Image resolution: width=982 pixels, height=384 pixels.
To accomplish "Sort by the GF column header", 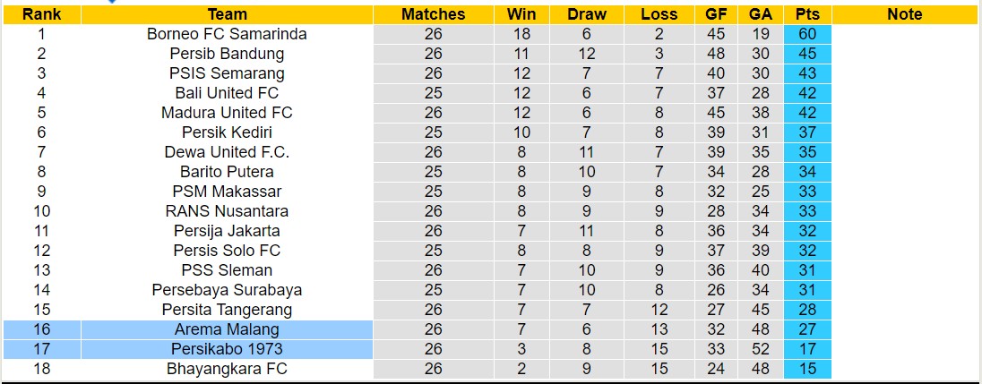I will tap(717, 14).
